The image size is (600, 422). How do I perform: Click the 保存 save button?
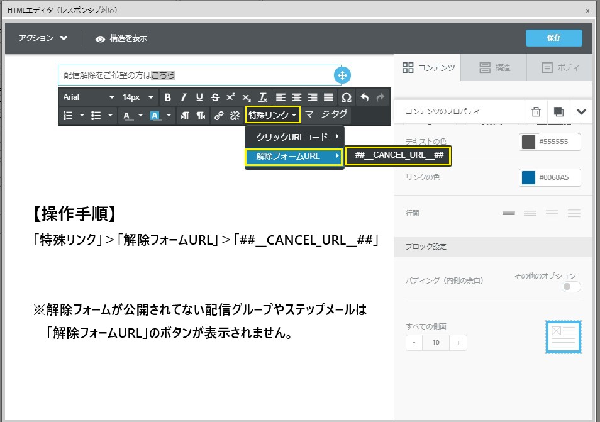click(553, 38)
